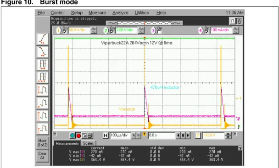Click the More (1 of 2) button
This screenshot has height=168, width=279.
click(42, 143)
